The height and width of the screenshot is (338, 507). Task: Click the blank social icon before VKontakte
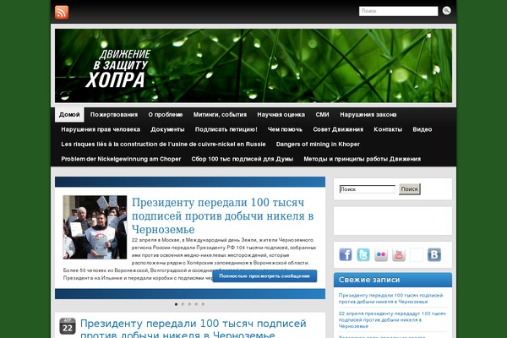417,254
